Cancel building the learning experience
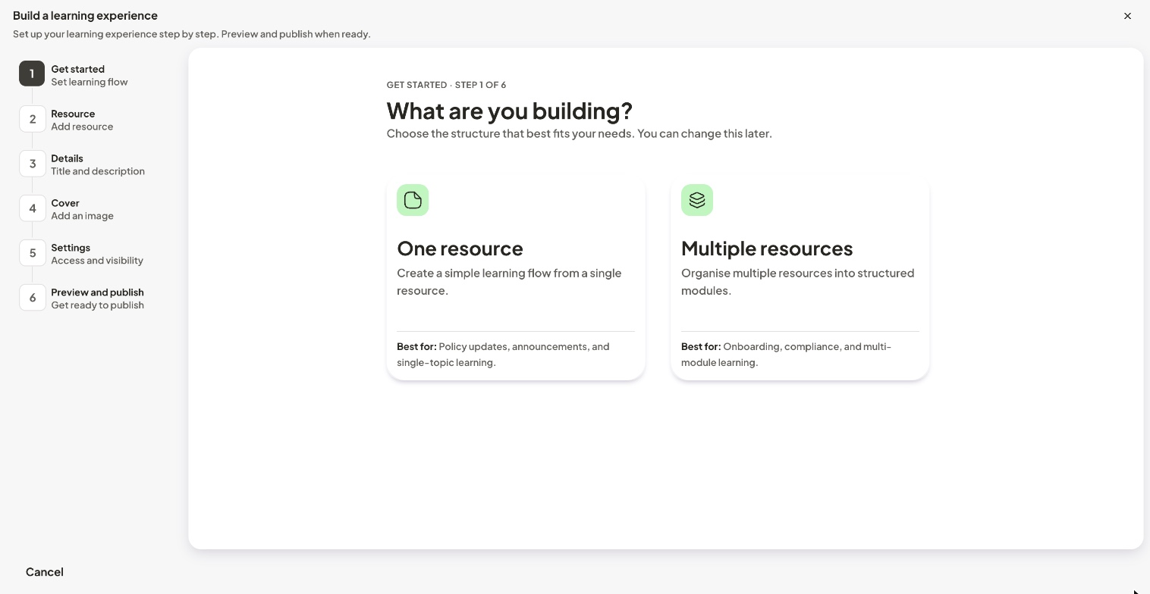 [45, 572]
